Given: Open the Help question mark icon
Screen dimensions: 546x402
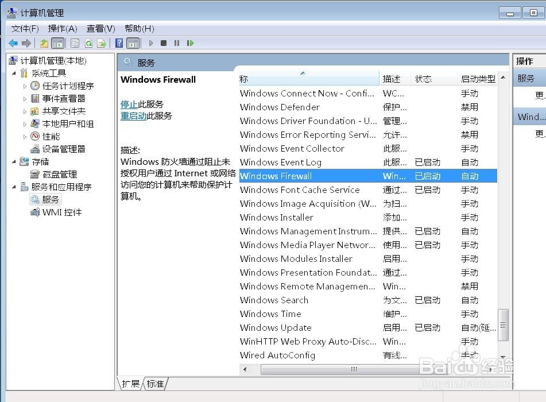Looking at the screenshot, I should tap(119, 43).
